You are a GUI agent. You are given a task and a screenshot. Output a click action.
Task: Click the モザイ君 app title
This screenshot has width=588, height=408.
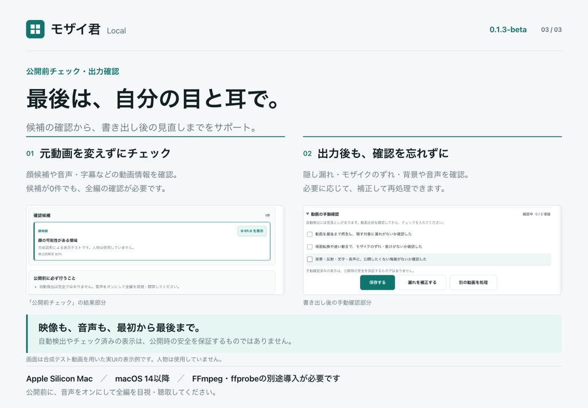(x=75, y=29)
